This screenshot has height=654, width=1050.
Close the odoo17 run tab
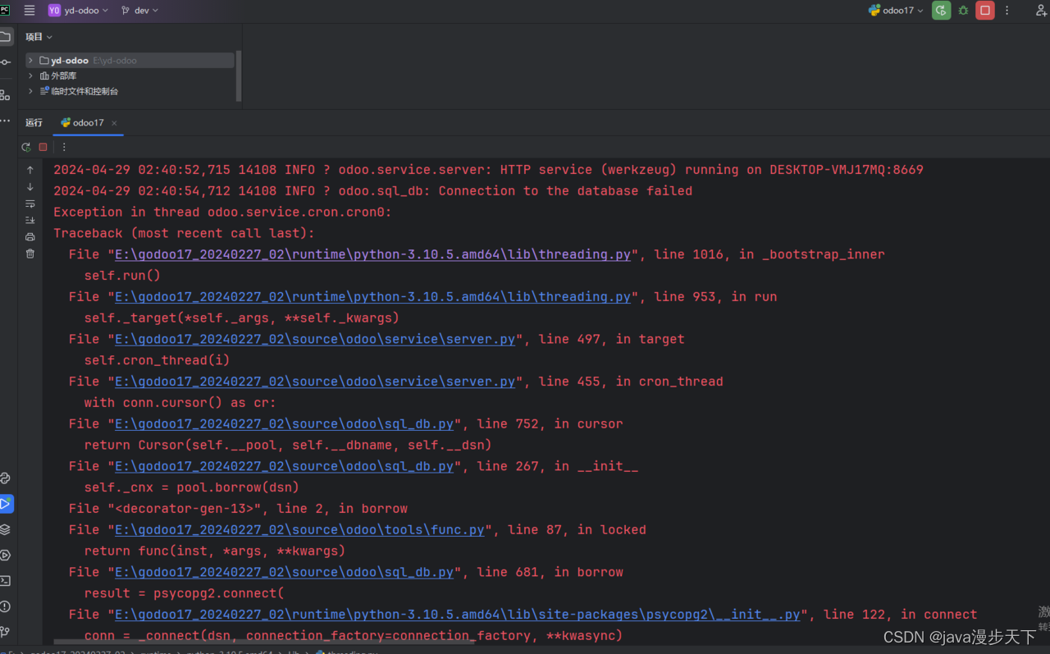(114, 123)
